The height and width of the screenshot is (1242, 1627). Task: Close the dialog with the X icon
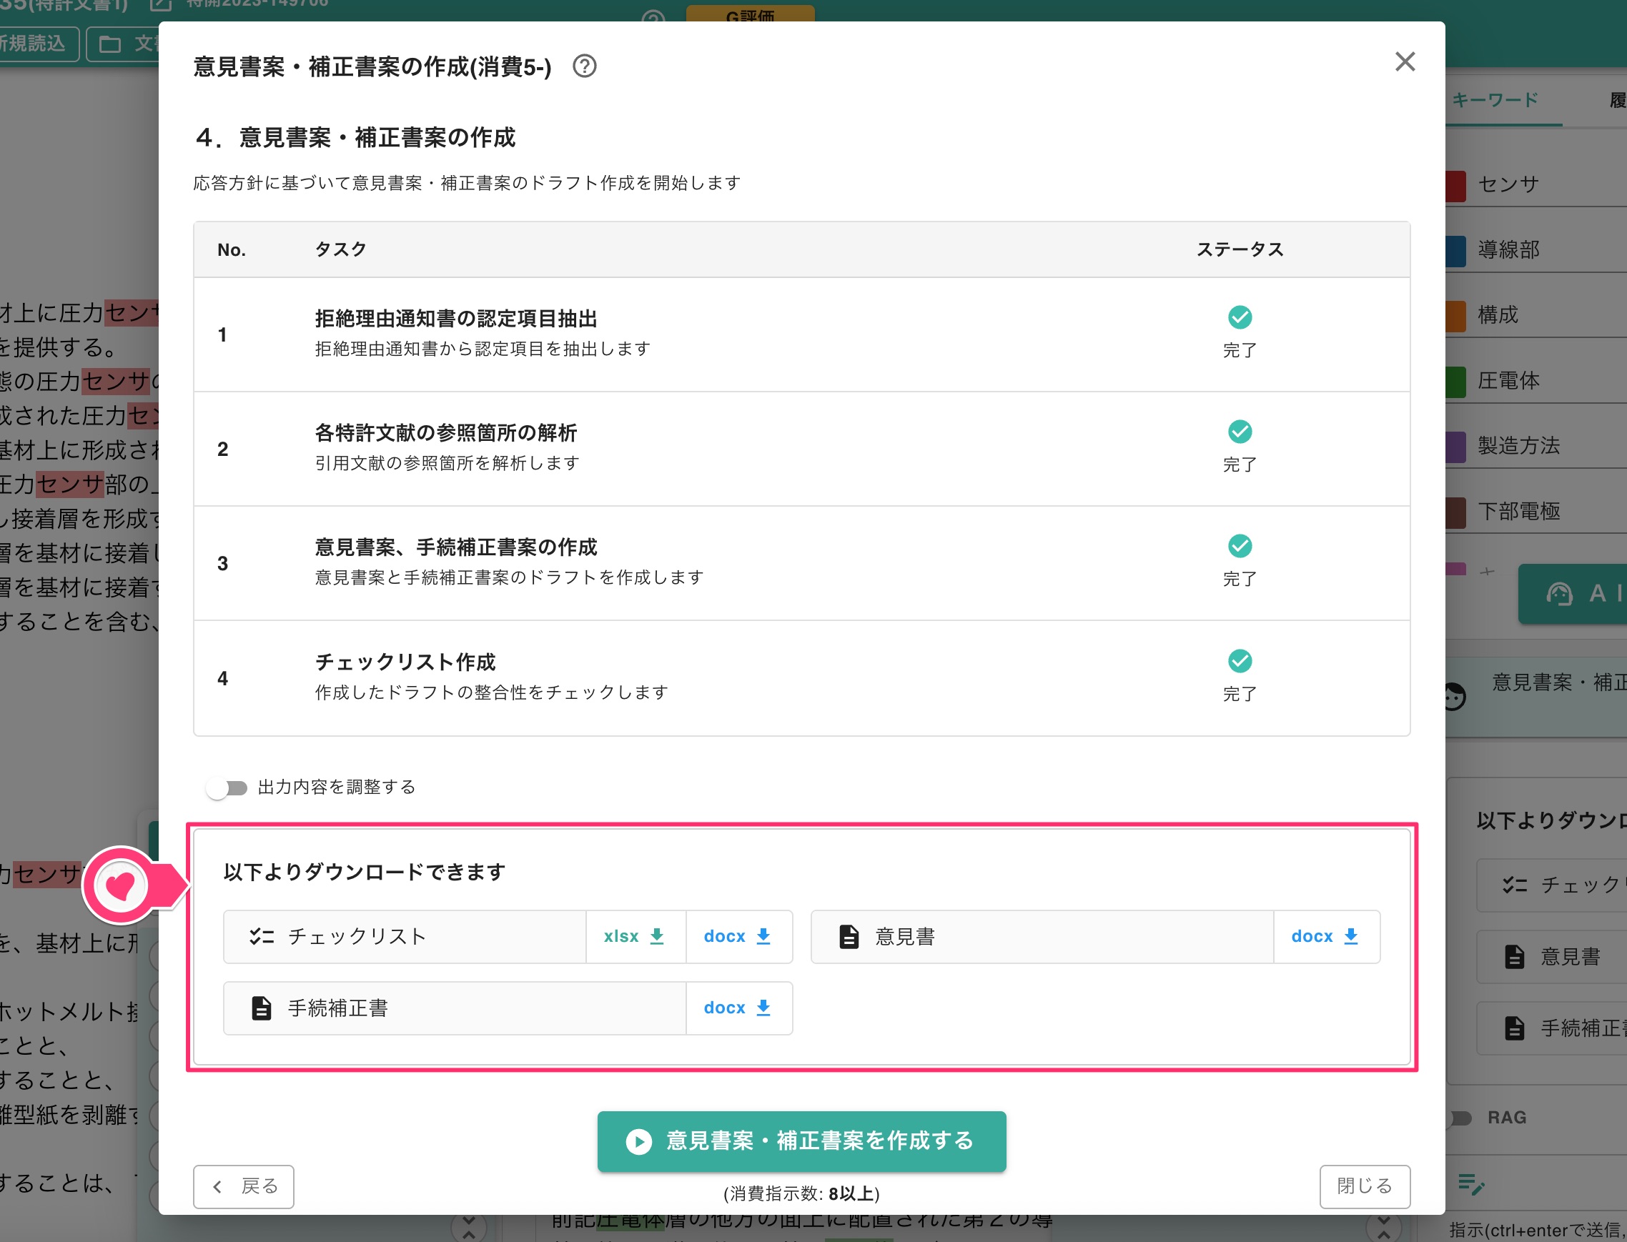(x=1405, y=61)
